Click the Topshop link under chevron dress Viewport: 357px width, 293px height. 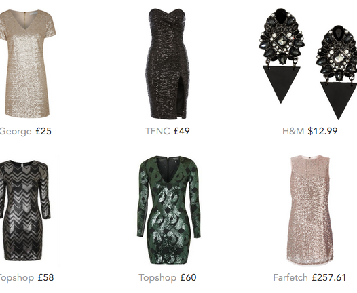pos(16,278)
